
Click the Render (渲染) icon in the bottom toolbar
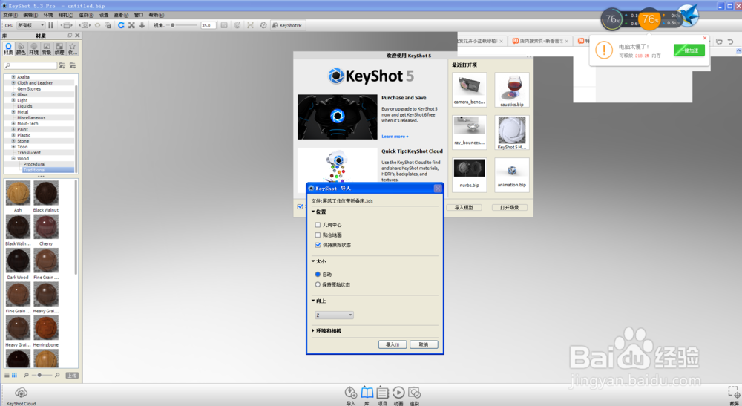click(x=415, y=393)
